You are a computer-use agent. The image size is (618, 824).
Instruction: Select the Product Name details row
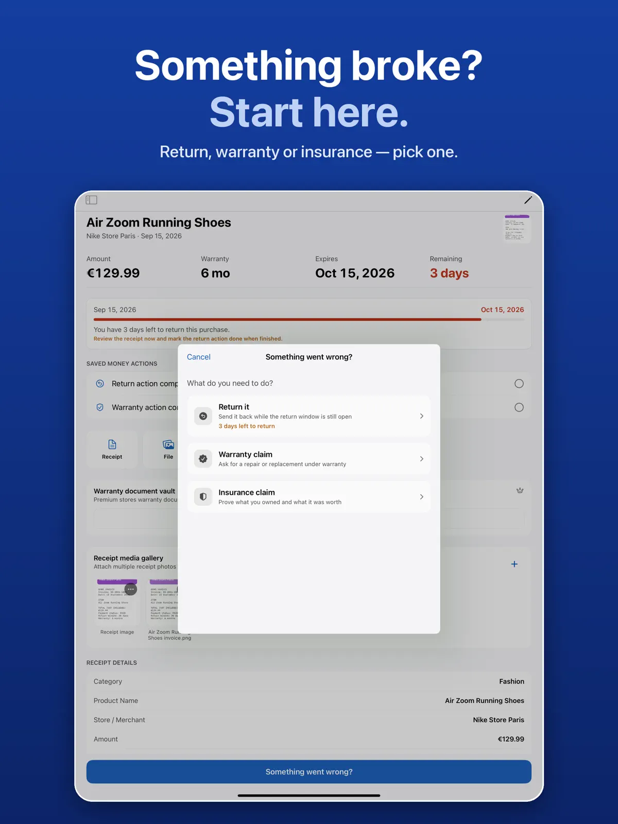click(309, 701)
